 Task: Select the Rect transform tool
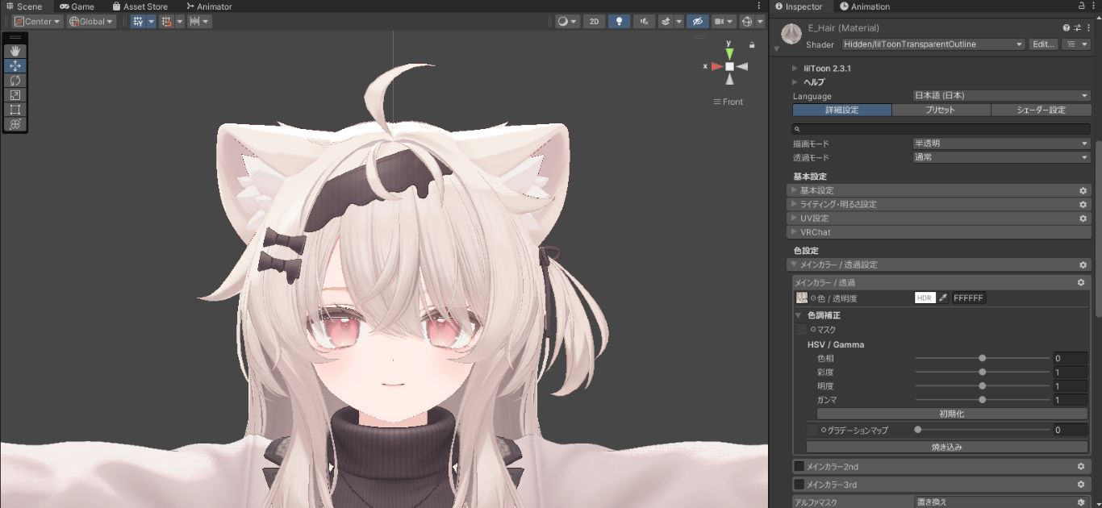[x=15, y=110]
